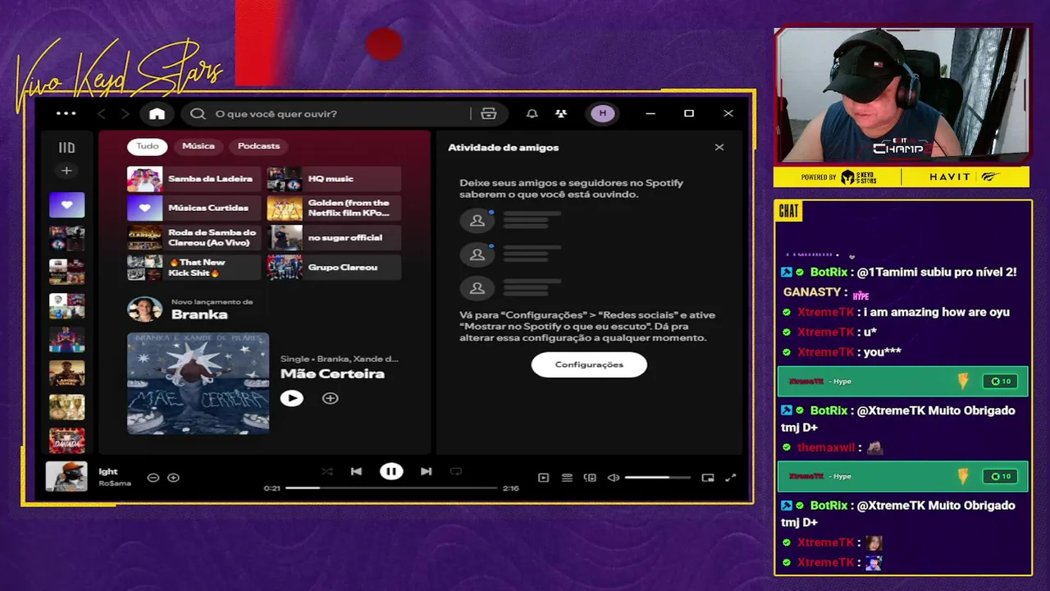Create a playlist with the plus icon
Screen dimensions: 1050x591
coord(66,171)
